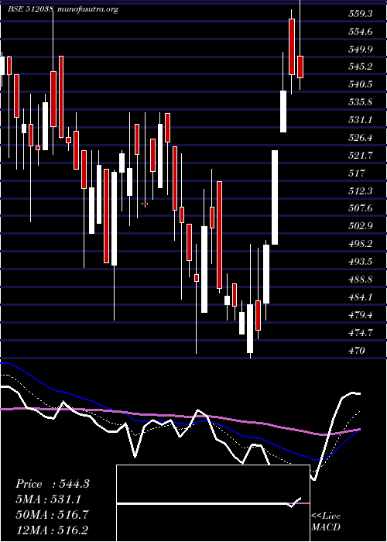Click the <<Live MACD label
Screen dimensions: 387x542
[x=326, y=521]
